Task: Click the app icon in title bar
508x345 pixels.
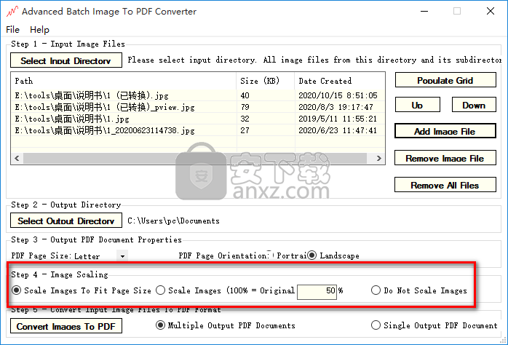Action: [11, 12]
